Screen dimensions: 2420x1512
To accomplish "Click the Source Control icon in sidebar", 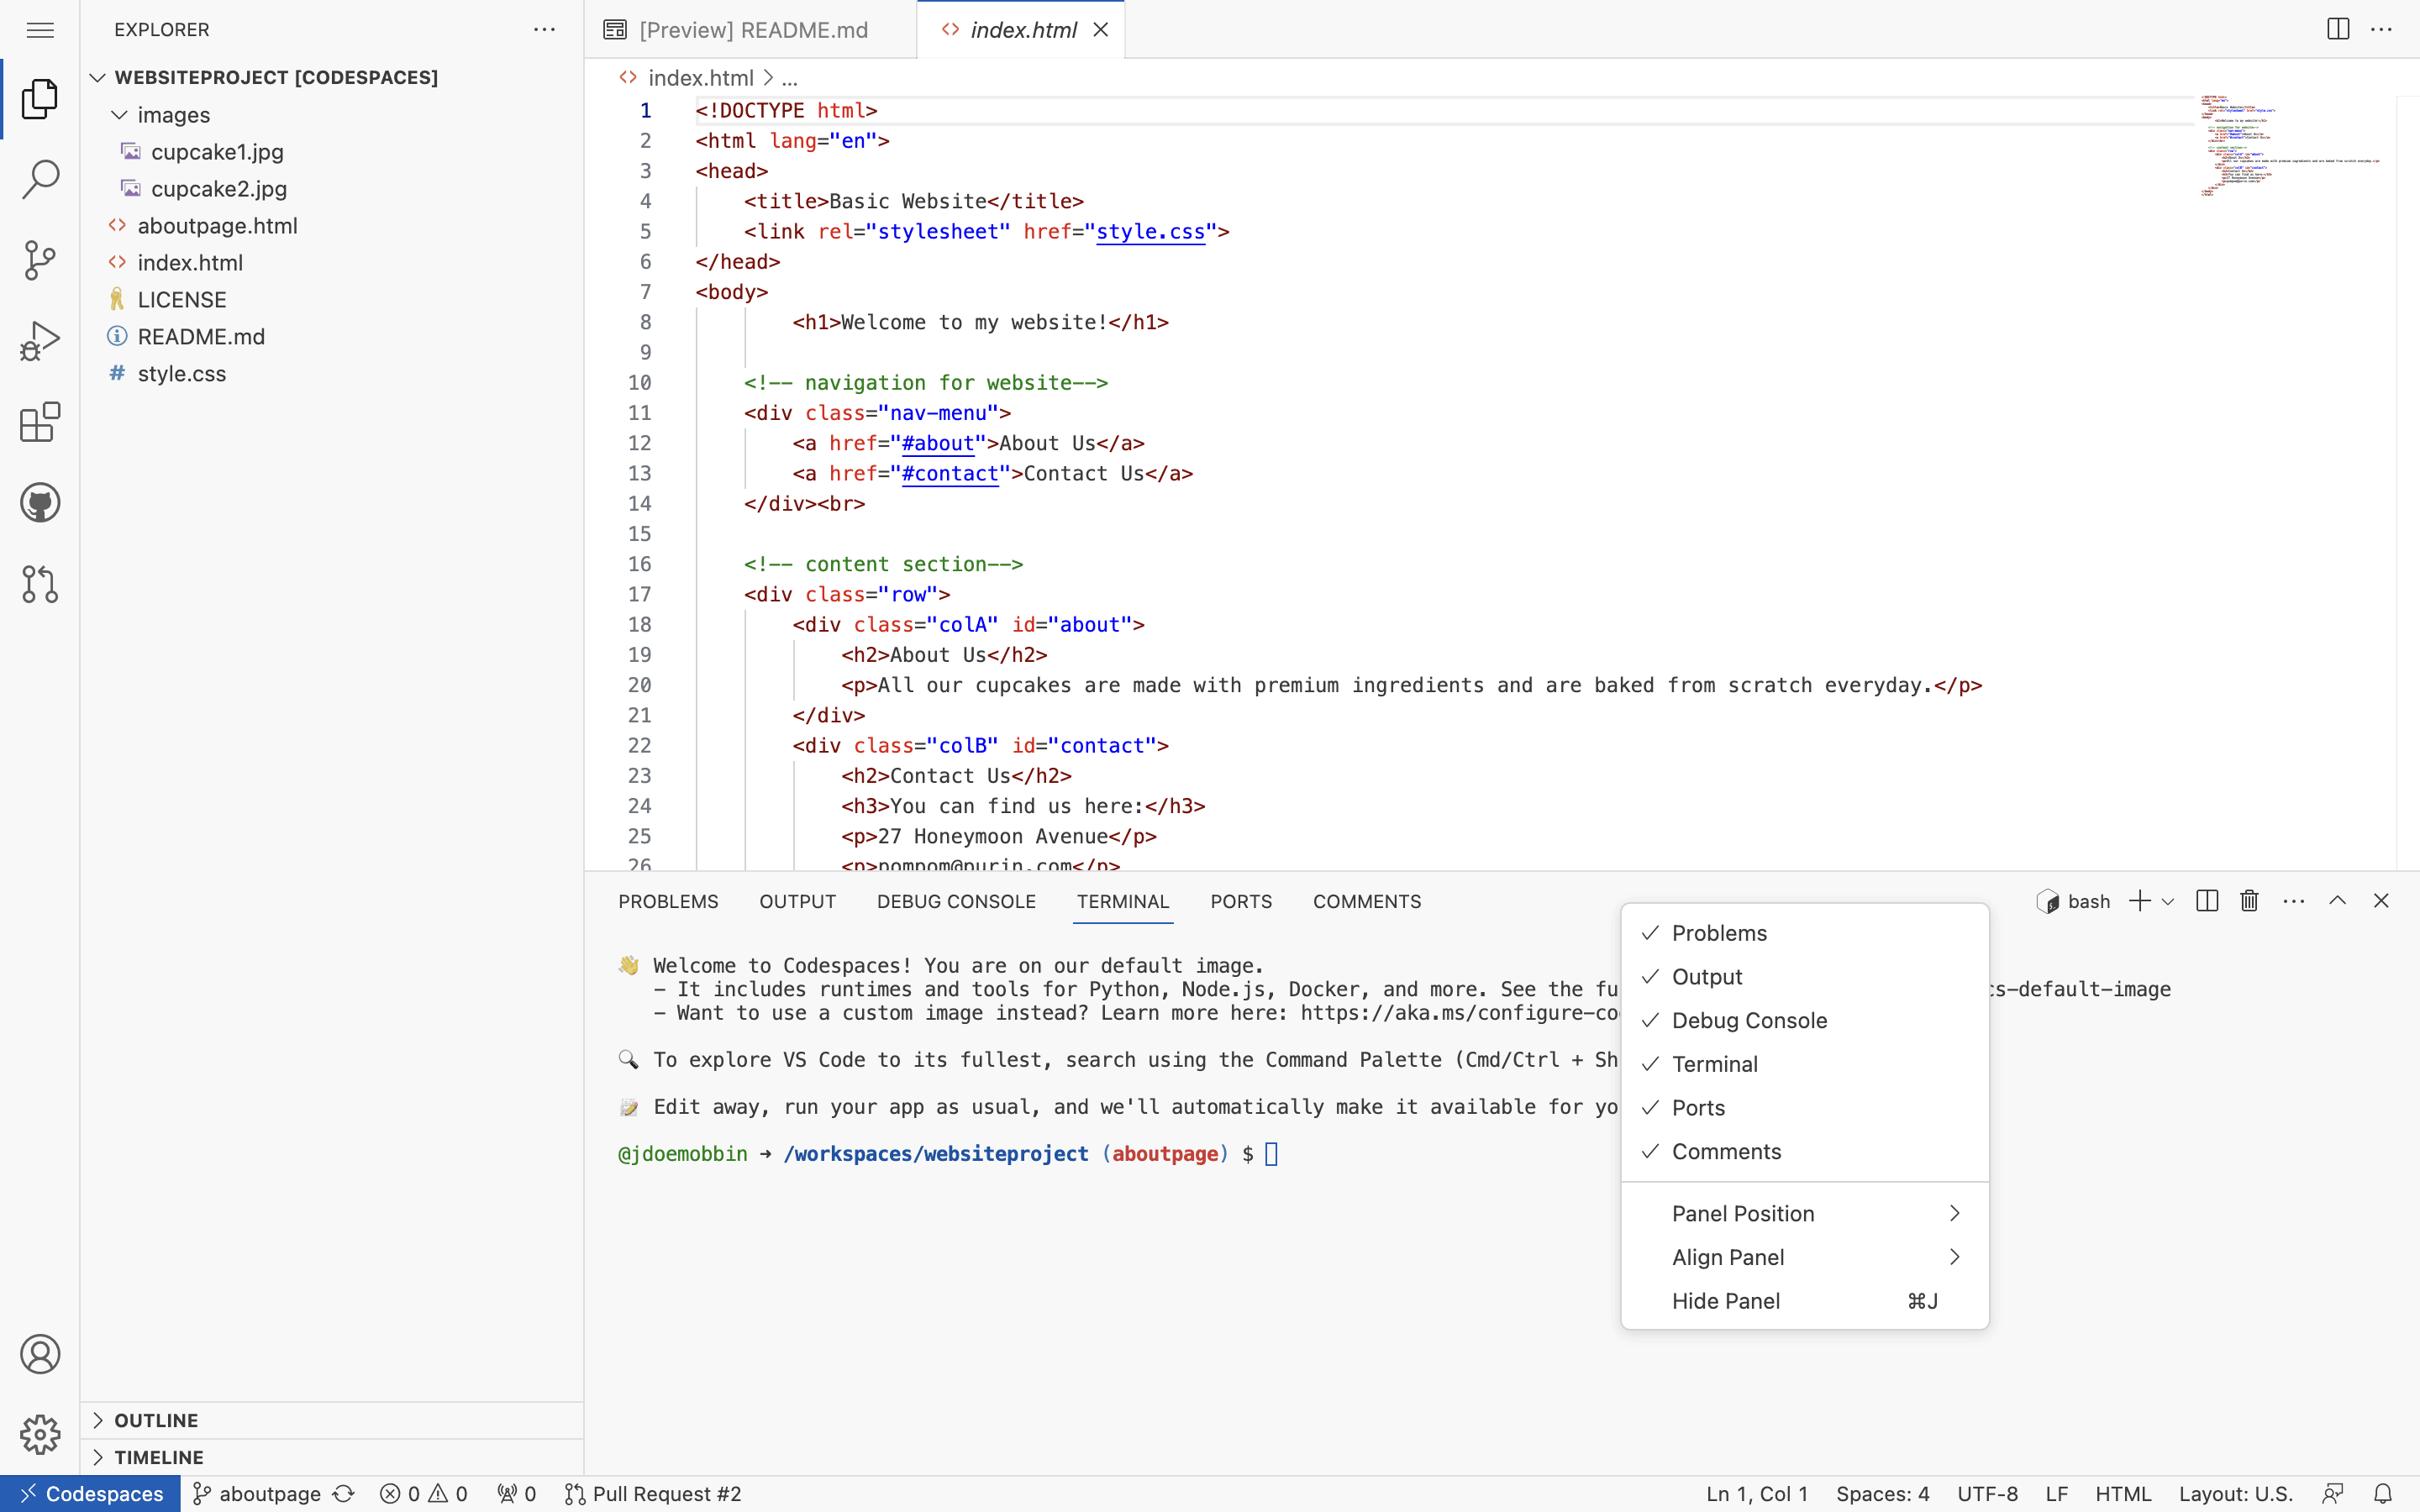I will pos(40,261).
